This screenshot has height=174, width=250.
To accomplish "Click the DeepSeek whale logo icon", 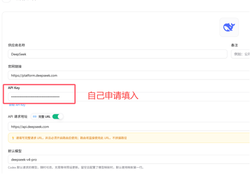I will tap(229, 27).
